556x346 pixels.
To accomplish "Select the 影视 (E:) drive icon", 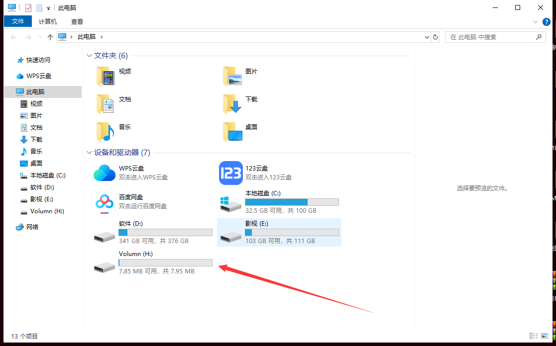I will (231, 237).
